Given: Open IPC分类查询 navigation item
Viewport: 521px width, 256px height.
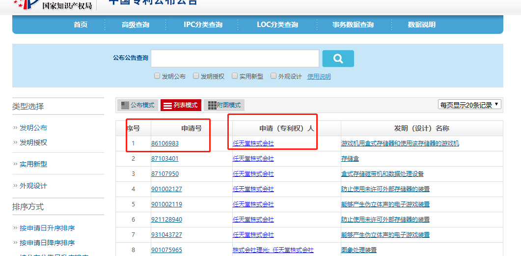Looking at the screenshot, I should pos(203,25).
